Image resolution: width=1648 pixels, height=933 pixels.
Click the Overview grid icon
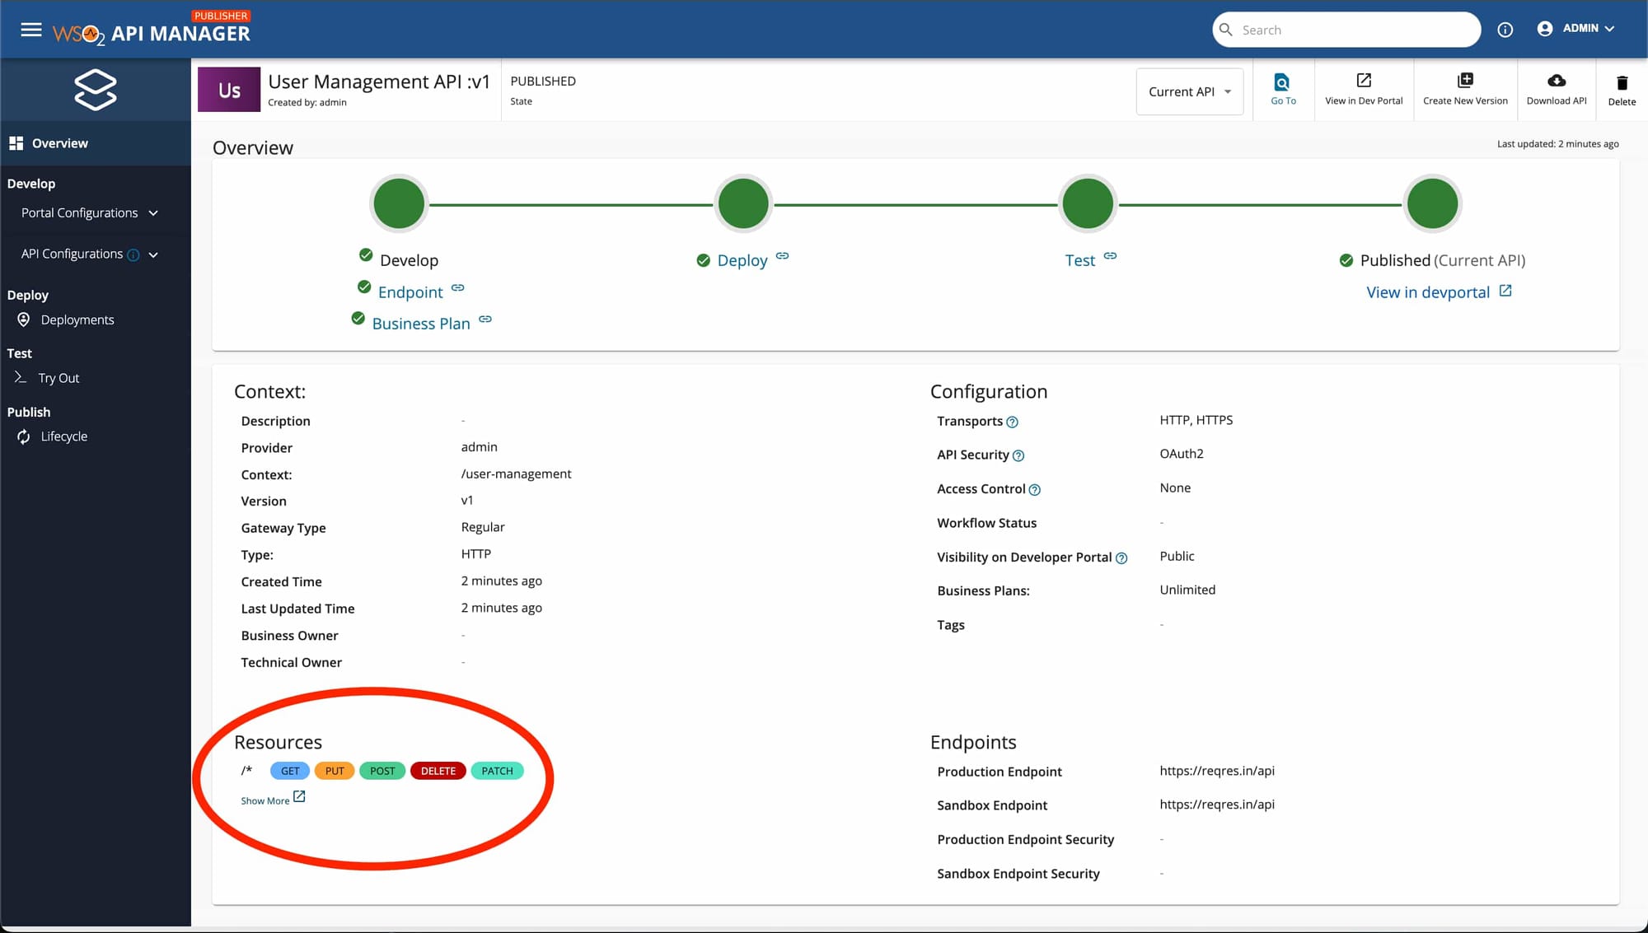[16, 143]
